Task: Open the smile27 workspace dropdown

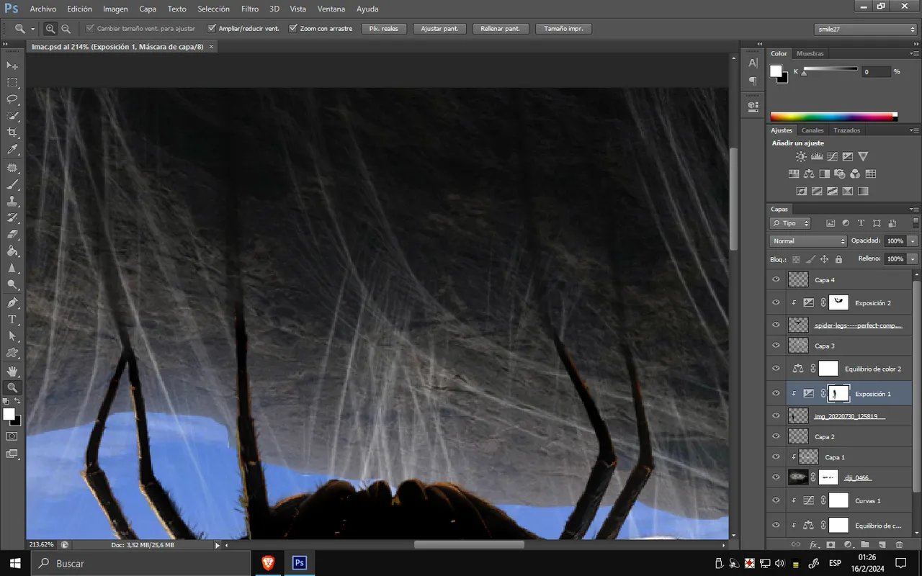Action: click(x=864, y=29)
